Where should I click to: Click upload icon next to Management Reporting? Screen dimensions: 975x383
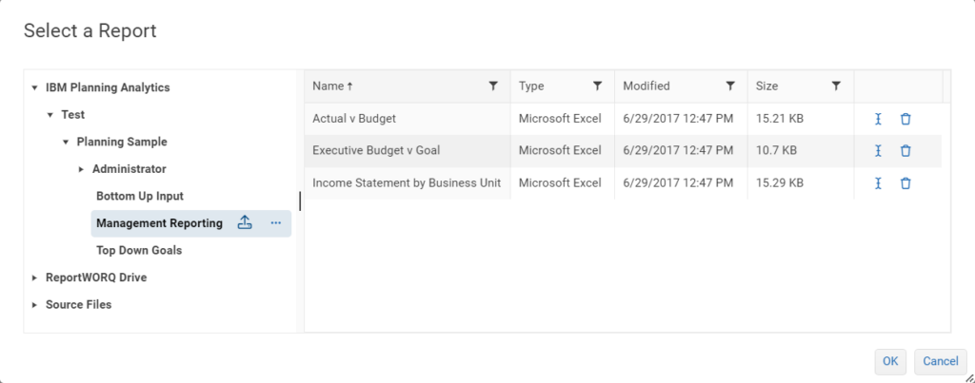pos(244,223)
